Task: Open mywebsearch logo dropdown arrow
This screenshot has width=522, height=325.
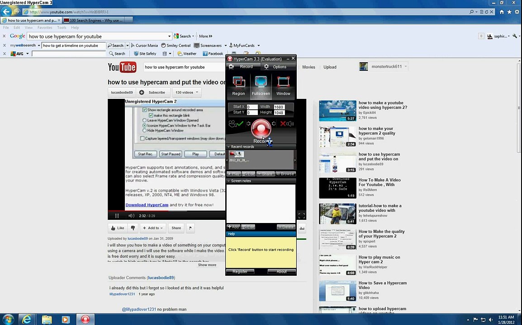Action: [38, 46]
